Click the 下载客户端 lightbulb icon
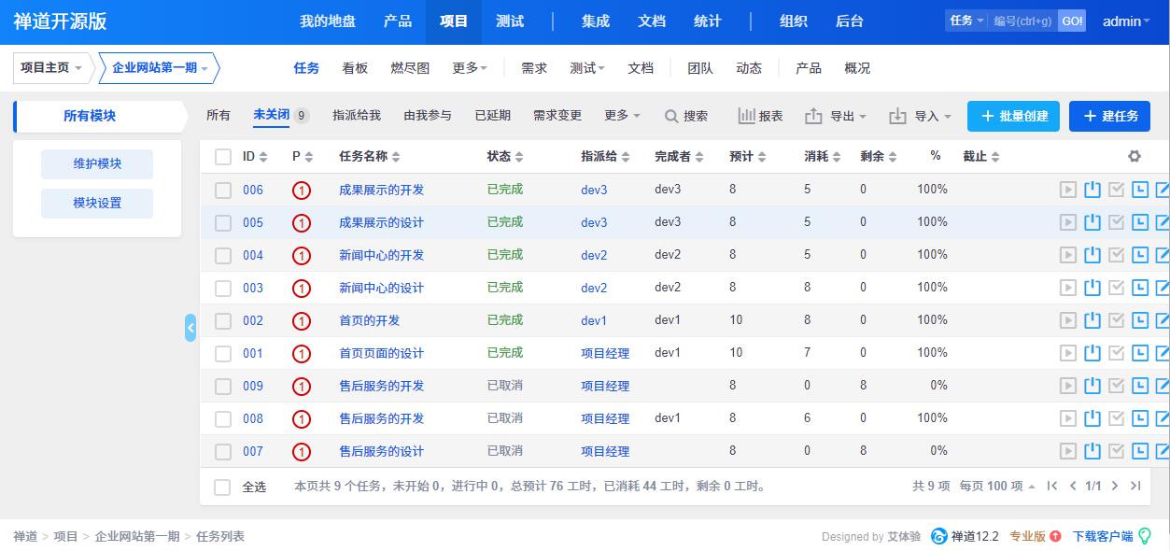Image resolution: width=1170 pixels, height=551 pixels. [1145, 536]
